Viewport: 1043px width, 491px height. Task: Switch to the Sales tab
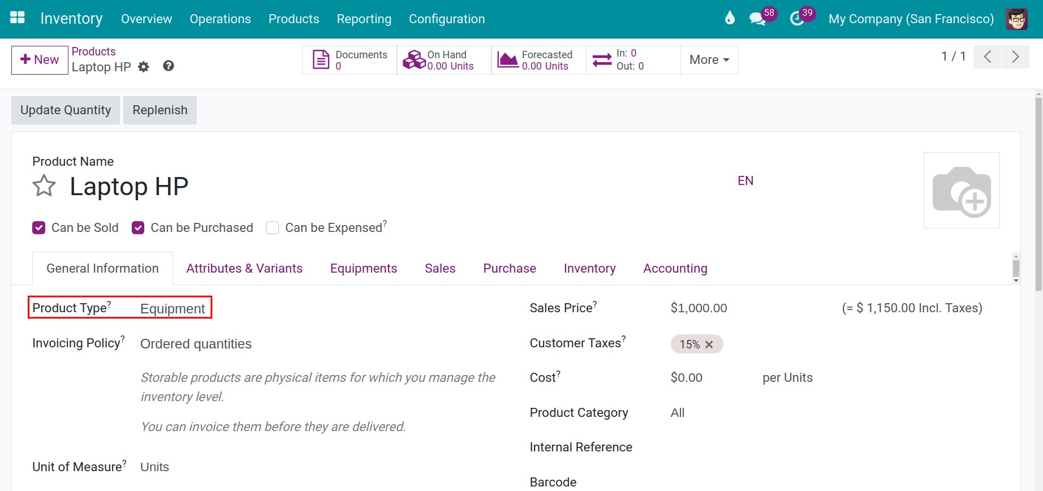pos(440,268)
